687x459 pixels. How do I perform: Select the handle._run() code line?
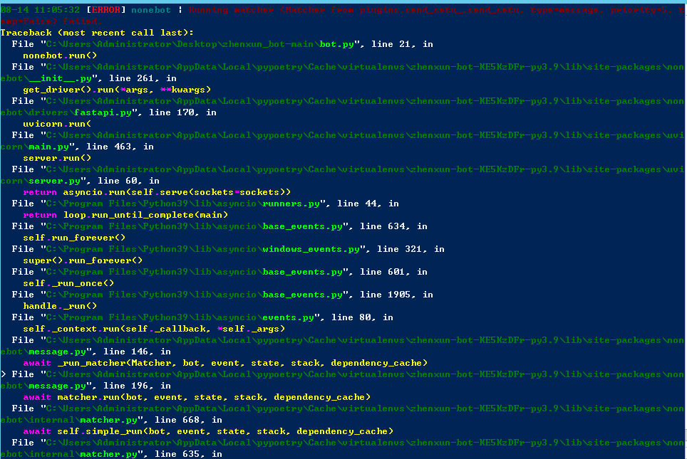(x=60, y=306)
